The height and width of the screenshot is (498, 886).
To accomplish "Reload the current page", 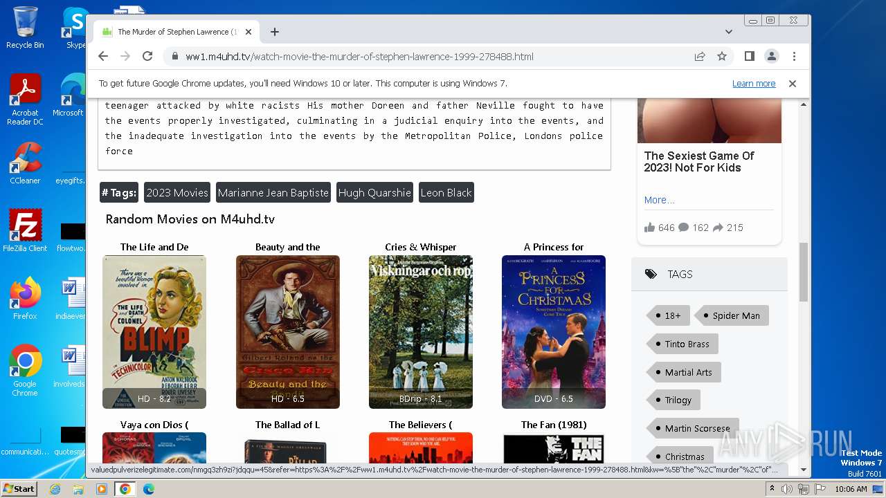I will point(147,57).
